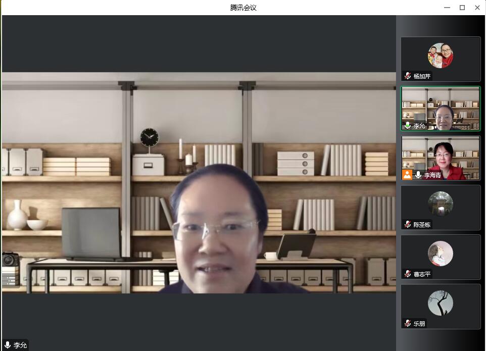Click the orange host badge on 李海青's tile

coord(407,175)
